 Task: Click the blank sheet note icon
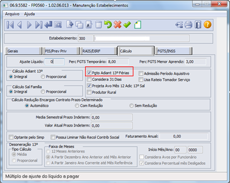coord(138,24)
